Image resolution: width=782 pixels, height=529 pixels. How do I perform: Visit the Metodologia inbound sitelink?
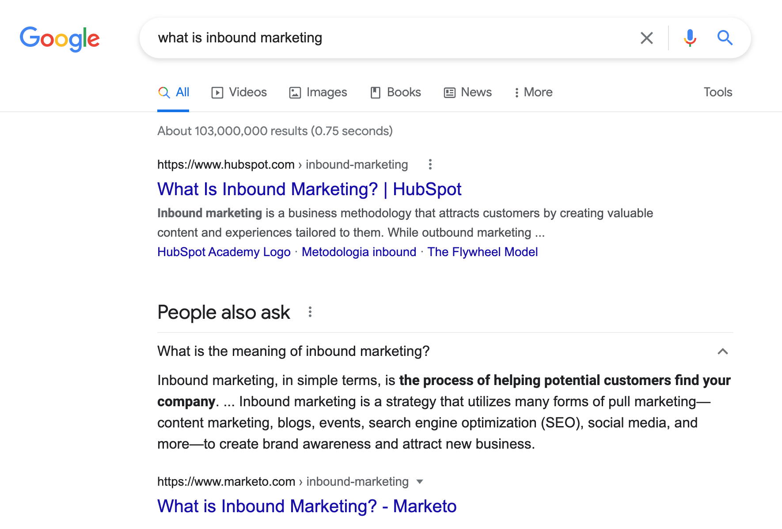359,252
